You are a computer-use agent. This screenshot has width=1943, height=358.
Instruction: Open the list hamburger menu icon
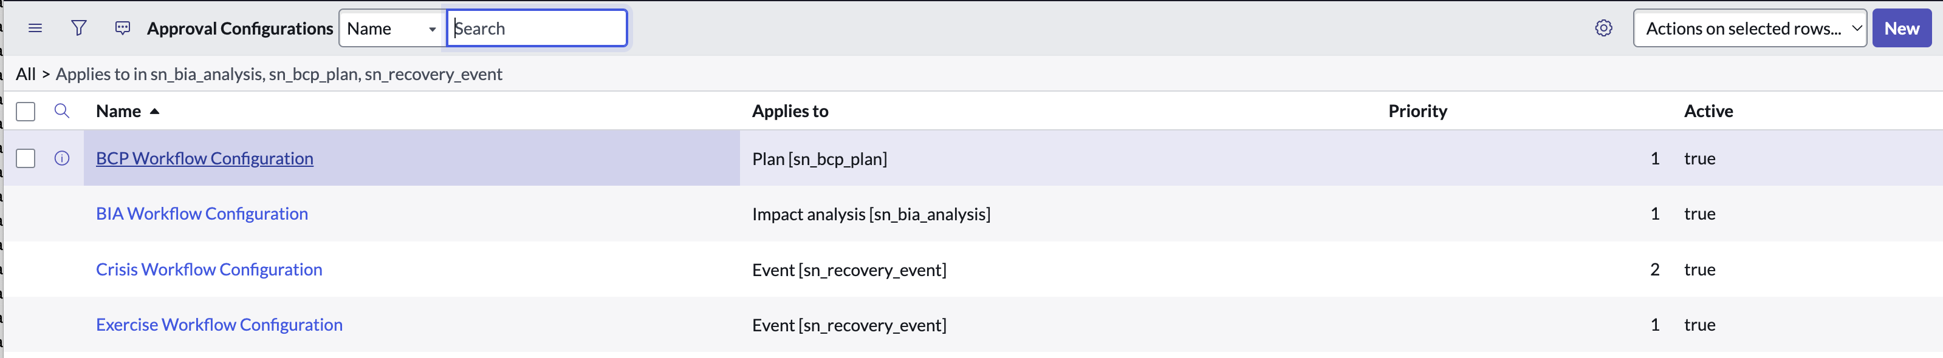click(x=35, y=29)
